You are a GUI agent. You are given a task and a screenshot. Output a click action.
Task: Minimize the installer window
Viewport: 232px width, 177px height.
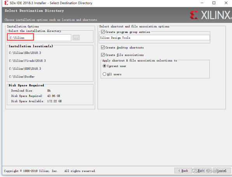coord(202,3)
